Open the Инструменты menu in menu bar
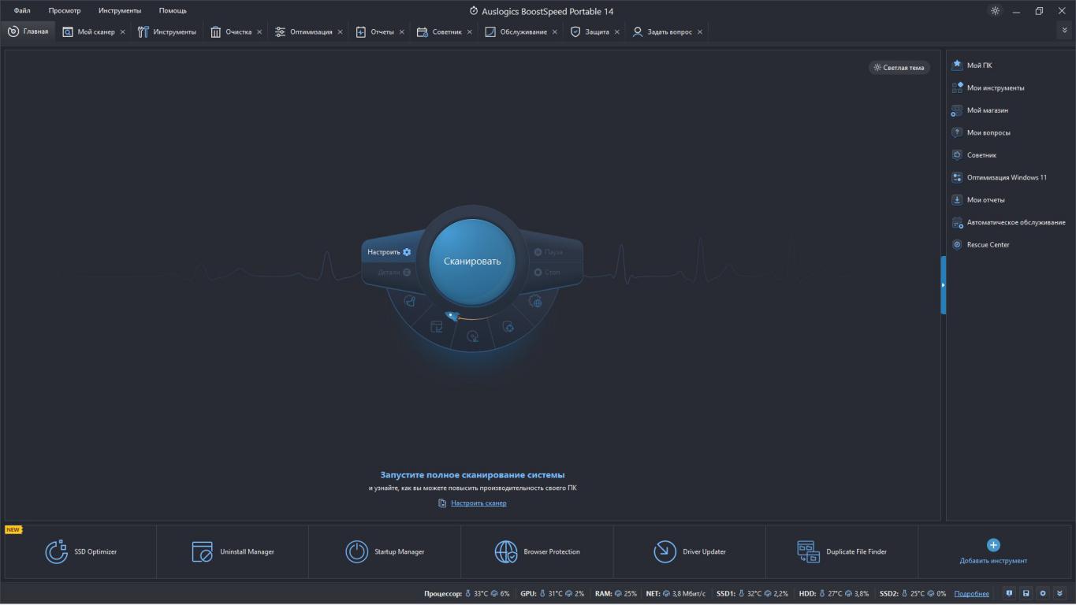The width and height of the screenshot is (1076, 605). (120, 11)
